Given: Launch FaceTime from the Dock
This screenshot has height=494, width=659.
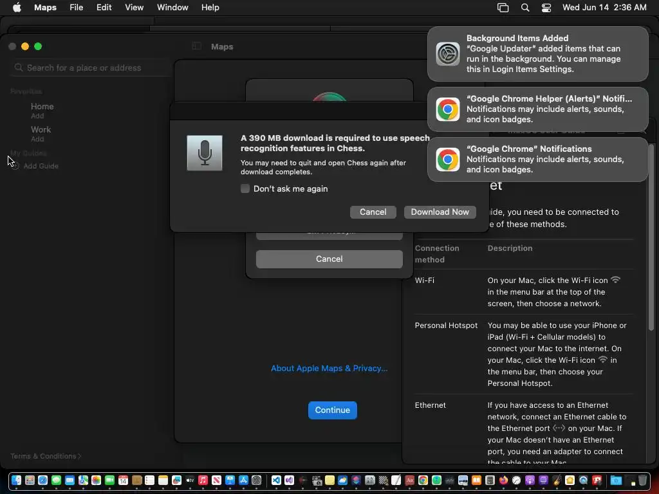Looking at the screenshot, I should coord(109,480).
